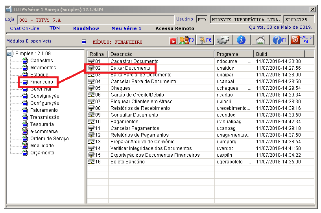Click the SPOD2725 field
The width and height of the screenshot is (321, 213).
point(299,20)
